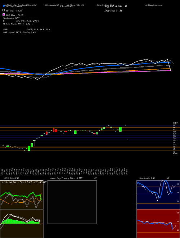Viewport: 180px width, 238px height.
Task: Click the 'Avg Vol: 0.004 M' label
Action: (x=116, y=6)
